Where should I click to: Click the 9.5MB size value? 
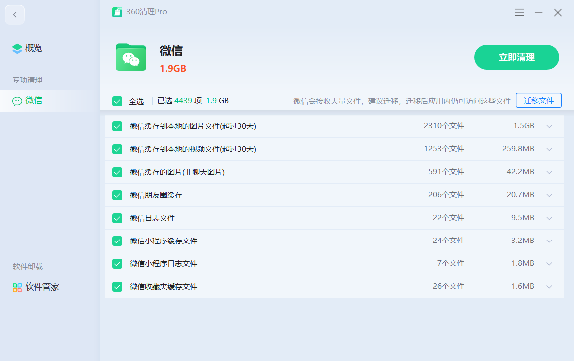[x=523, y=218]
